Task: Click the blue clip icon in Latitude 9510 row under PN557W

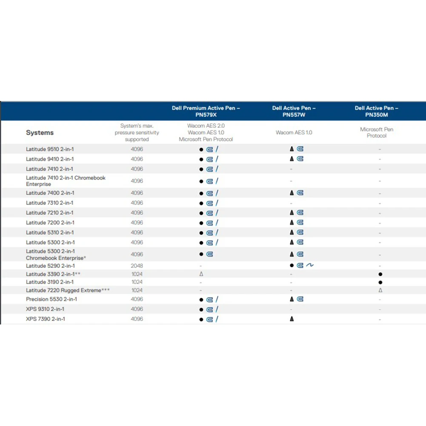Action: [x=300, y=149]
